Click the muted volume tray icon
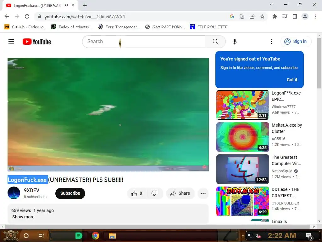The width and height of the screenshot is (322, 242). (x=258, y=236)
